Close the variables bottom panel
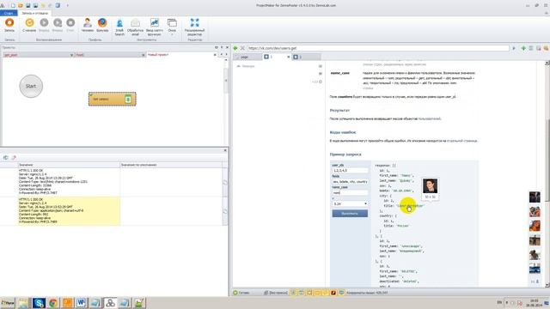550x309 pixels. pos(225,150)
